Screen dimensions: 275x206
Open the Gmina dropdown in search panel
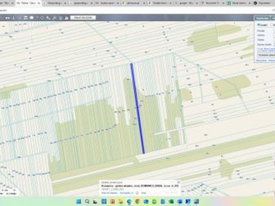[273, 35]
